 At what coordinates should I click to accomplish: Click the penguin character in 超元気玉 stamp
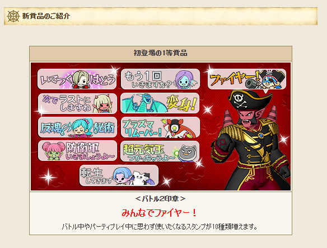tap(187, 154)
